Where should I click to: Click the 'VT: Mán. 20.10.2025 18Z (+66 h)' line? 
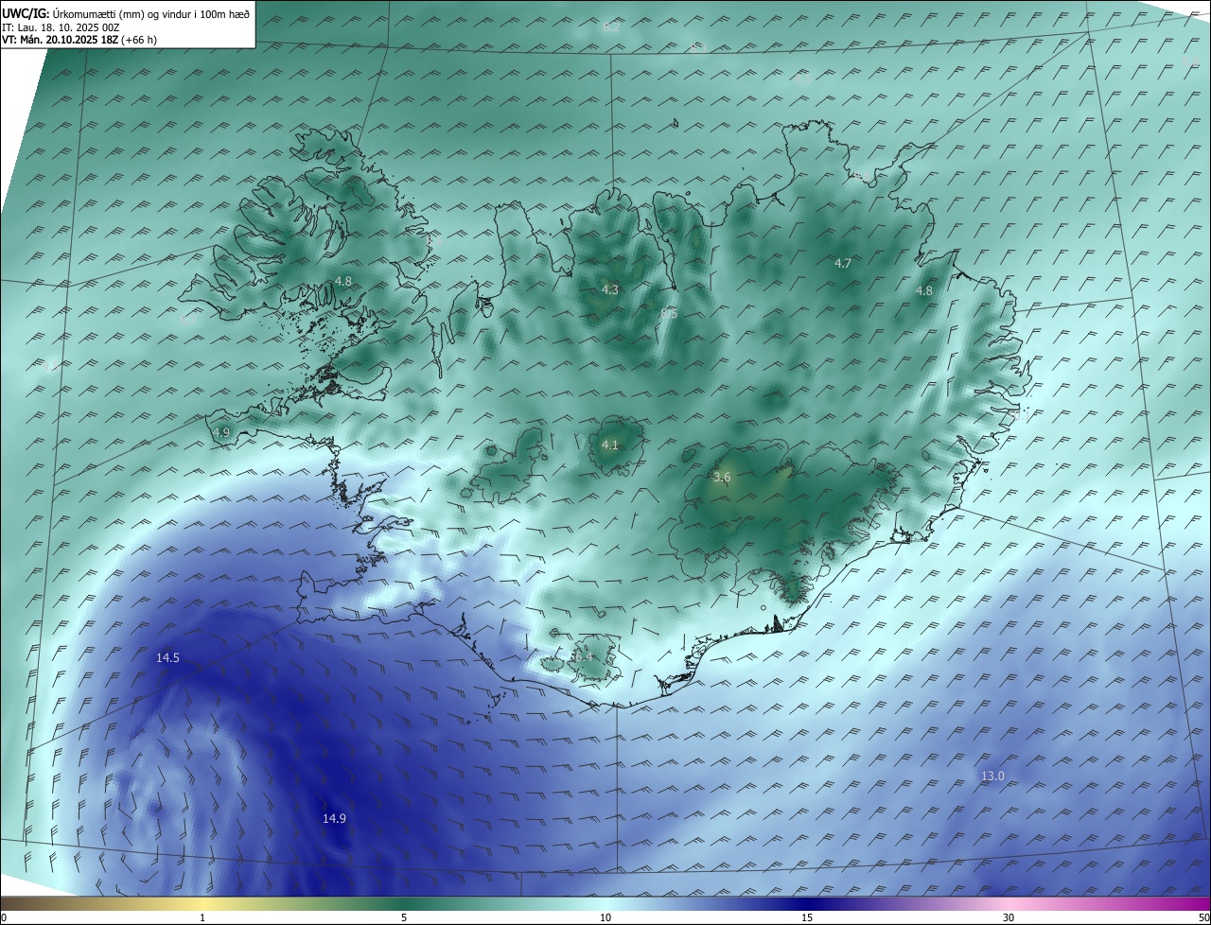pos(79,40)
